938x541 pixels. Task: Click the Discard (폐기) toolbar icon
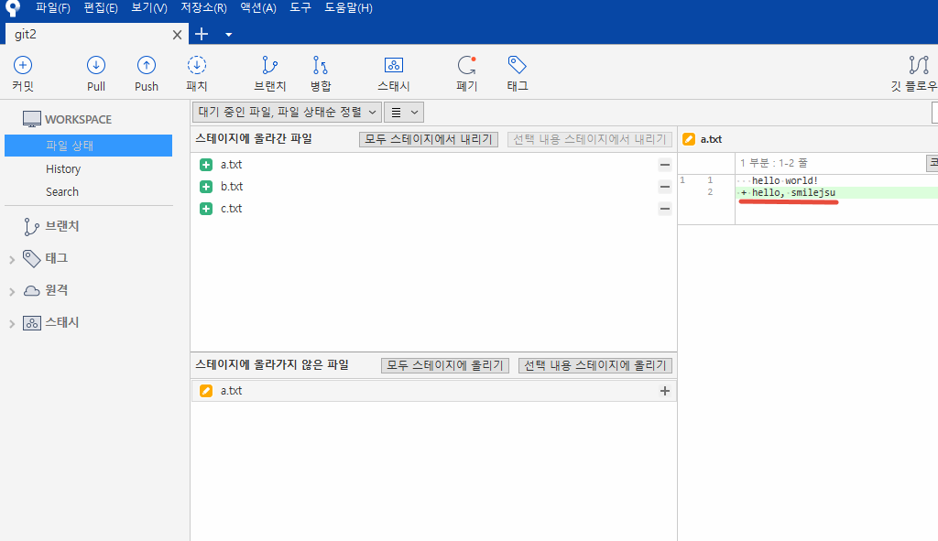point(466,65)
